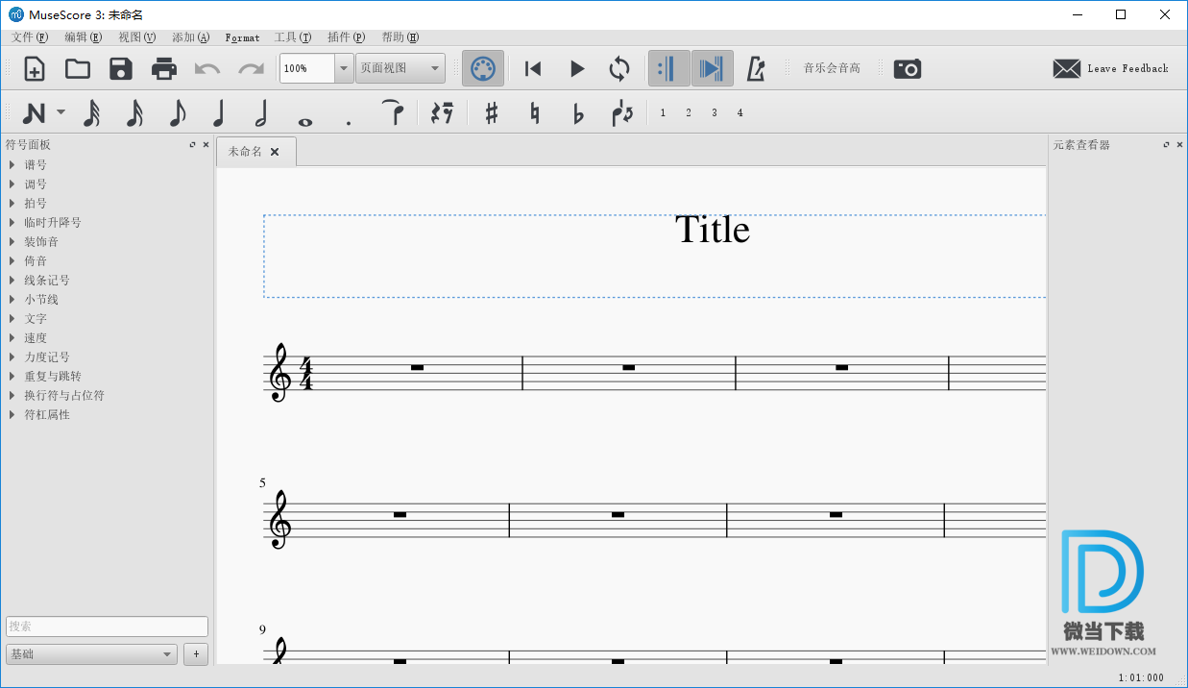This screenshot has height=688, width=1188.
Task: Select the Title text in the score
Action: (x=713, y=230)
